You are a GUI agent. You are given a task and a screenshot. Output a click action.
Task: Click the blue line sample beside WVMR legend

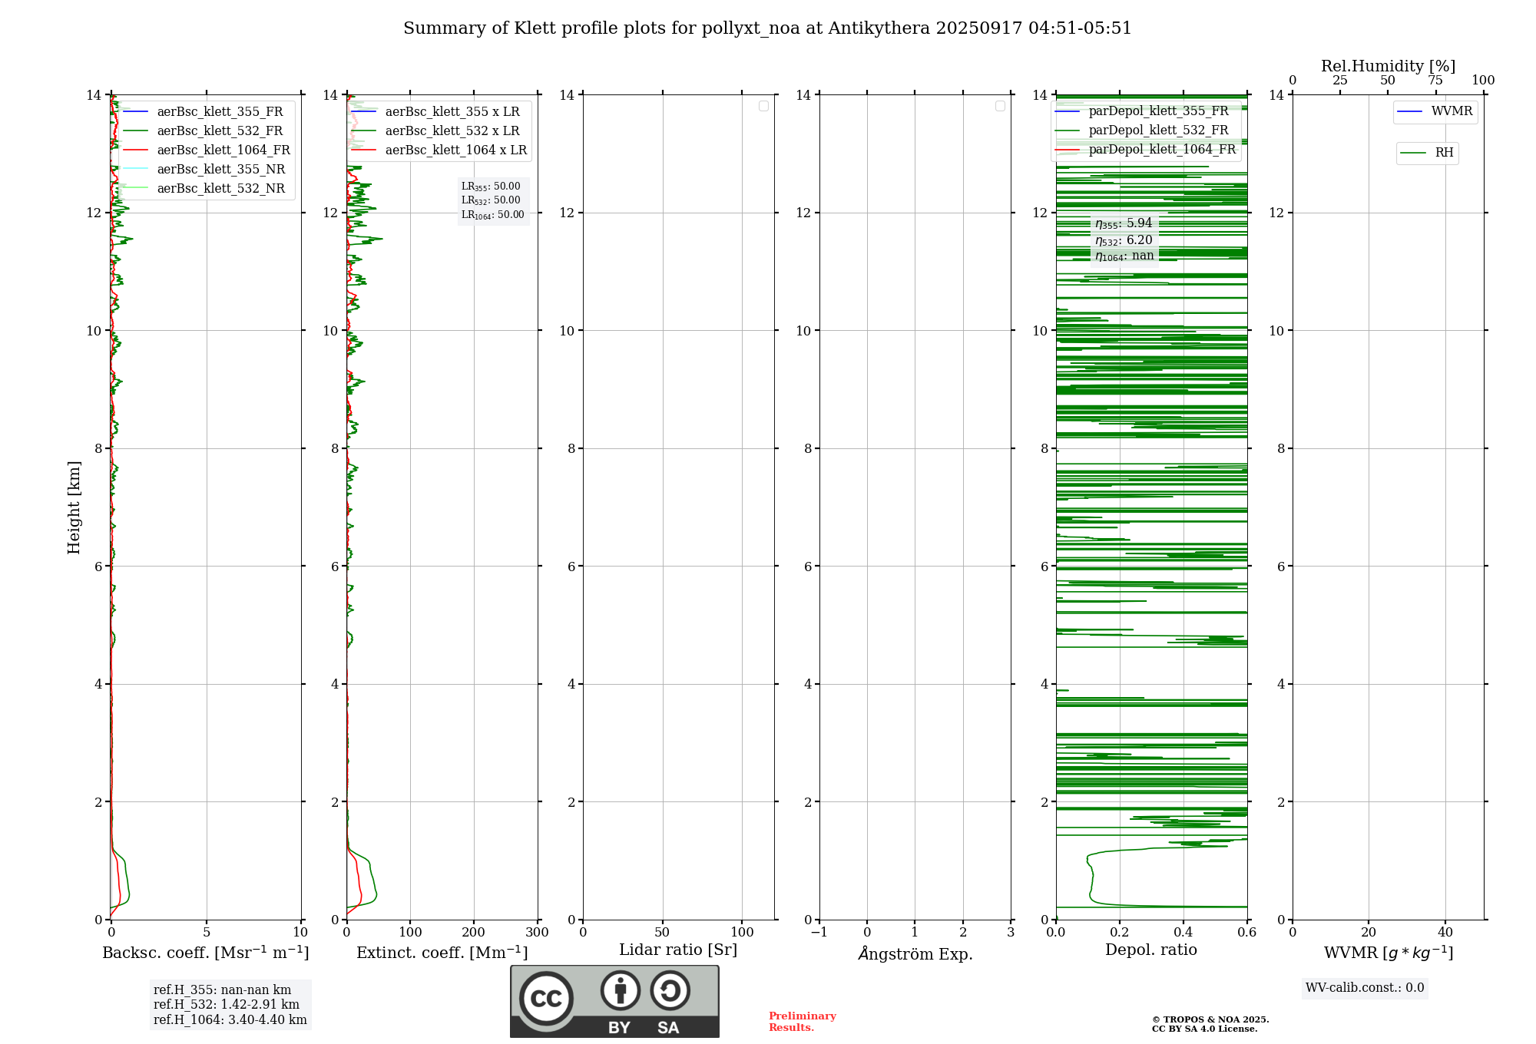pos(1410,112)
